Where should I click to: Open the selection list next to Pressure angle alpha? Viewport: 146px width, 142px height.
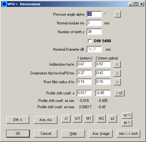tap(117, 14)
